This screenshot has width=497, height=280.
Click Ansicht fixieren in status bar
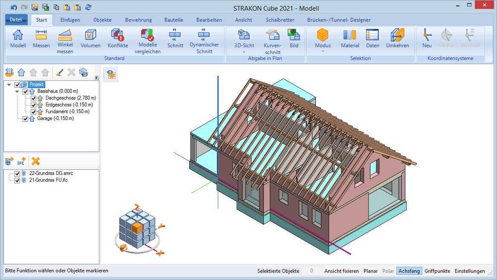pos(341,271)
